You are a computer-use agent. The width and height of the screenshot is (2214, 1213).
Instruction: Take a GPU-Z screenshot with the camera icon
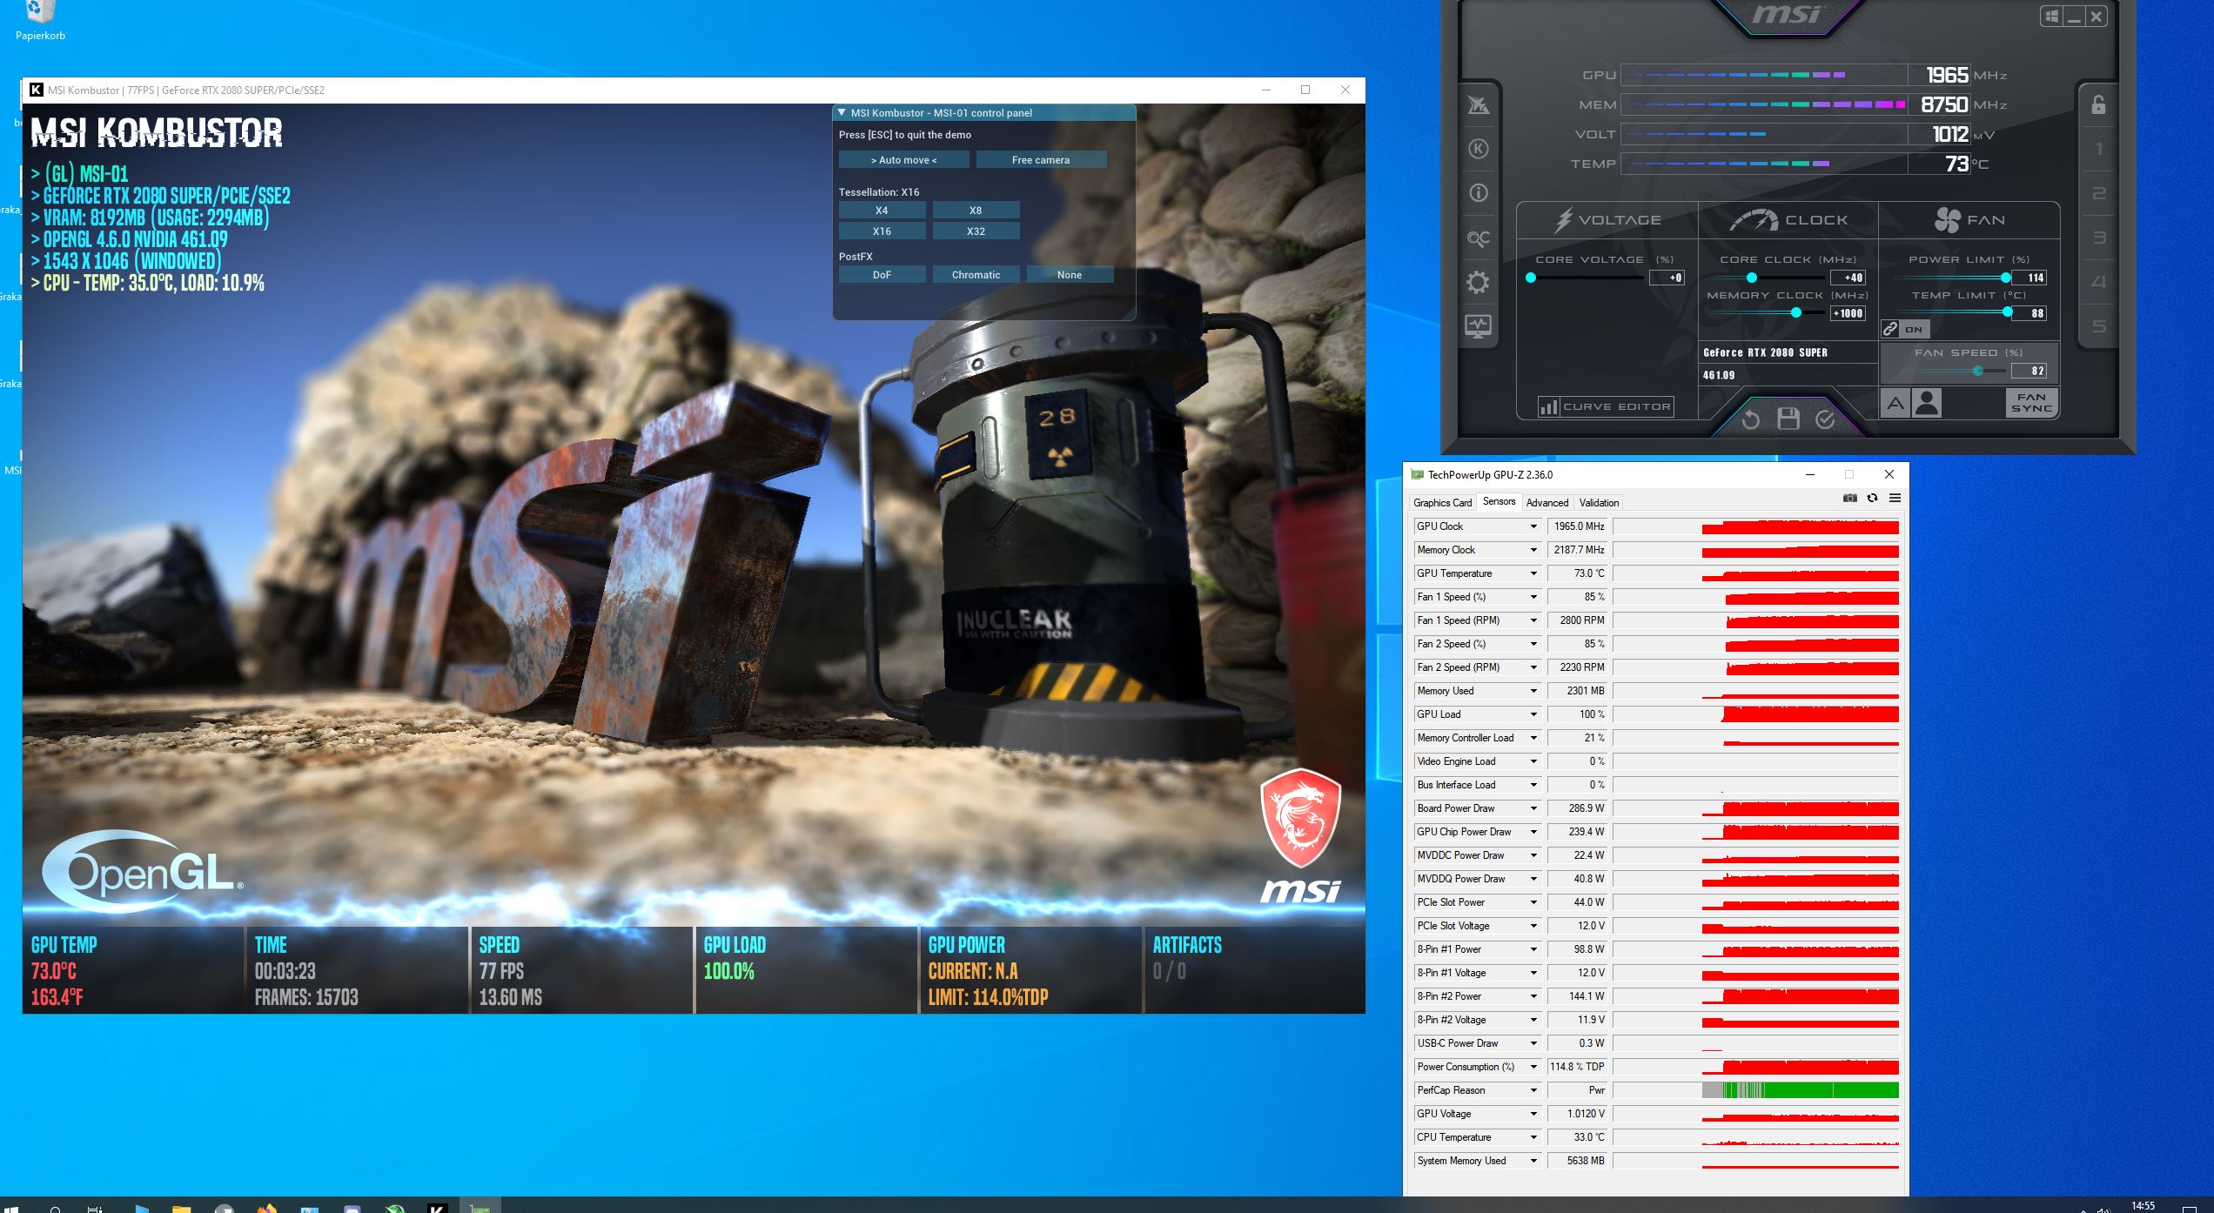tap(1850, 498)
